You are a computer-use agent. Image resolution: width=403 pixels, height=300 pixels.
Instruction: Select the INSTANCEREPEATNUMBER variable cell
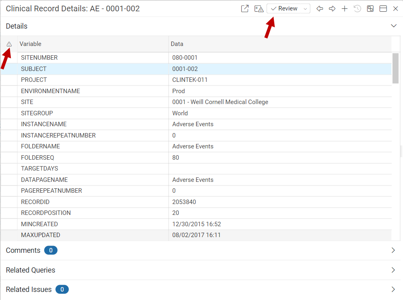[93, 135]
